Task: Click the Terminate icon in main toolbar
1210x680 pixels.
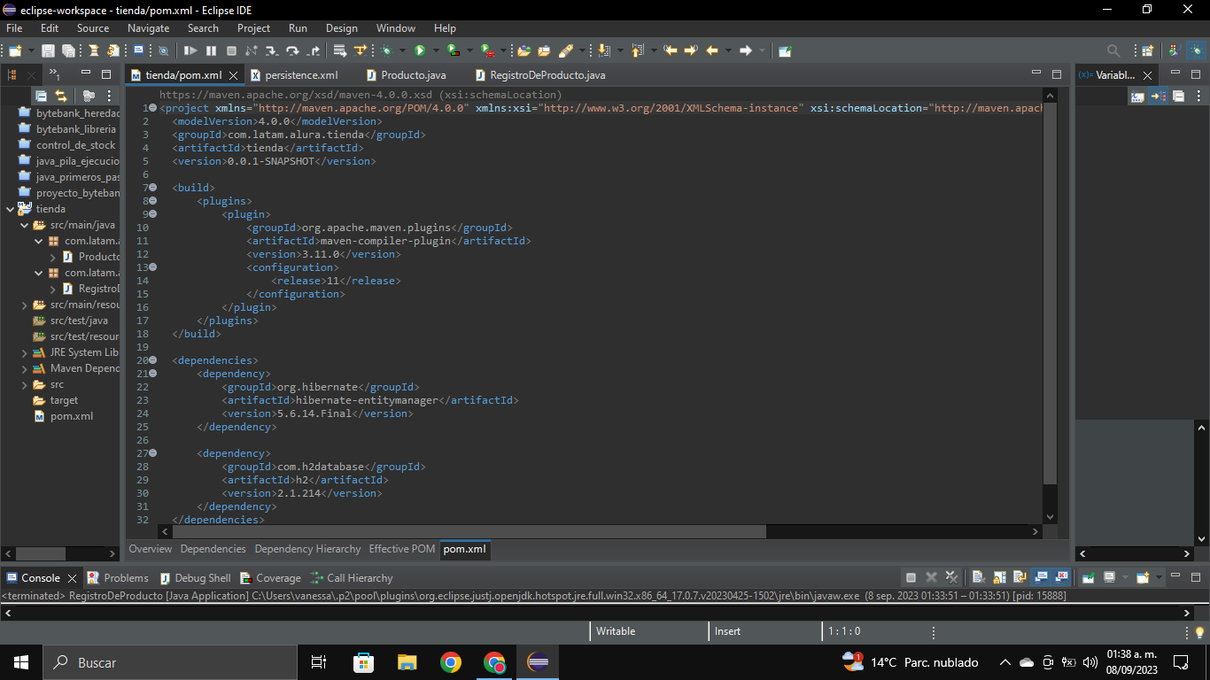Action: point(231,50)
